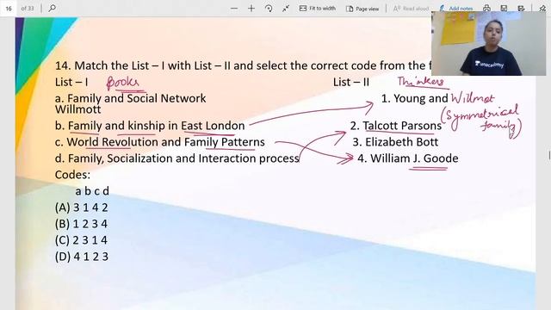This screenshot has height=310, width=551.
Task: Zoom out with the minus icon
Action: [234, 8]
